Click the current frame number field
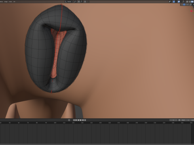This screenshot has height=145, width=194. click(x=173, y=120)
